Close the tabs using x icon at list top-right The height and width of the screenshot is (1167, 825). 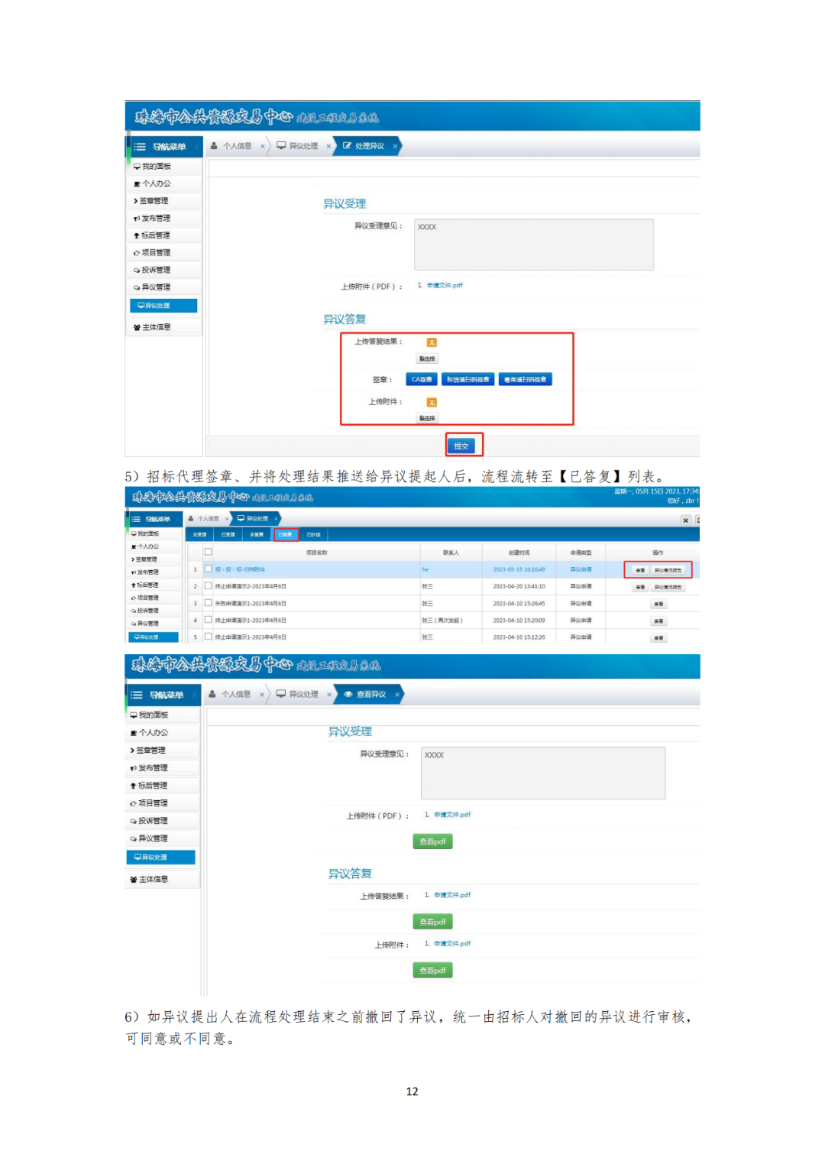[x=686, y=520]
